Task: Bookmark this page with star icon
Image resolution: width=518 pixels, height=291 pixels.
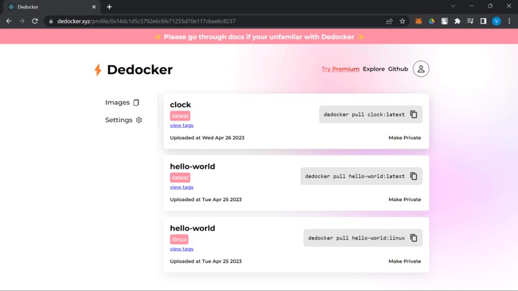Action: (x=402, y=21)
